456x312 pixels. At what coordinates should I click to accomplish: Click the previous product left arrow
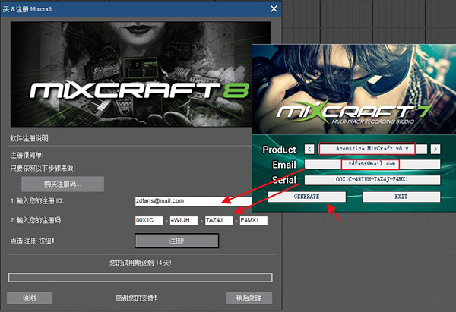click(x=309, y=150)
